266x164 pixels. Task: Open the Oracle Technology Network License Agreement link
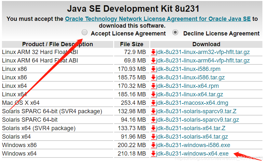click(158, 19)
